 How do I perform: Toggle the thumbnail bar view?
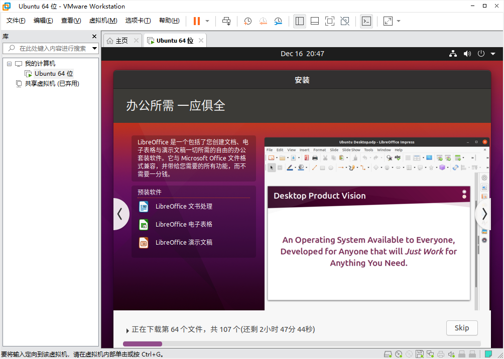(315, 21)
